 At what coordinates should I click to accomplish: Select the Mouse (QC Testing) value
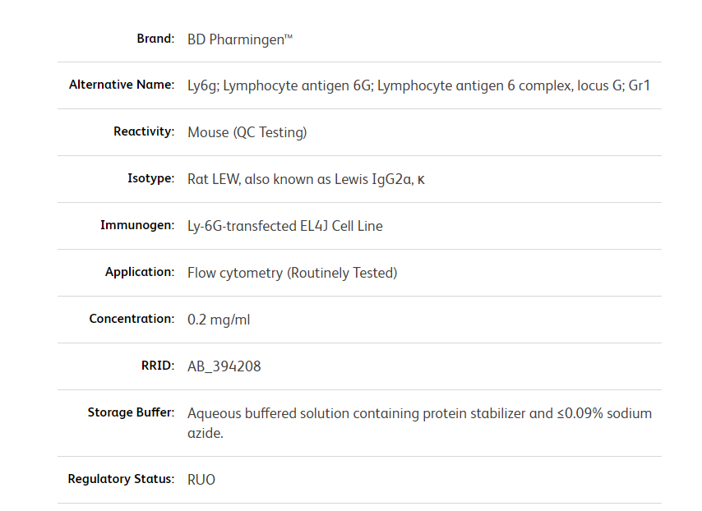point(247,132)
